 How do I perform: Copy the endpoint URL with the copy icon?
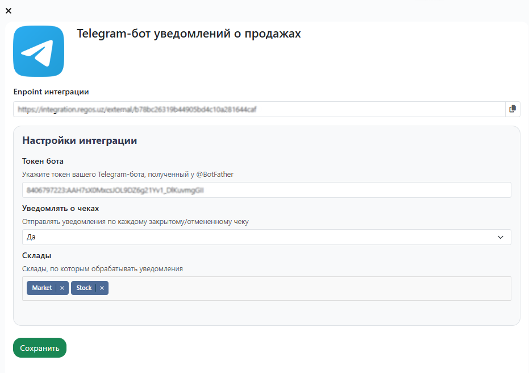point(513,109)
